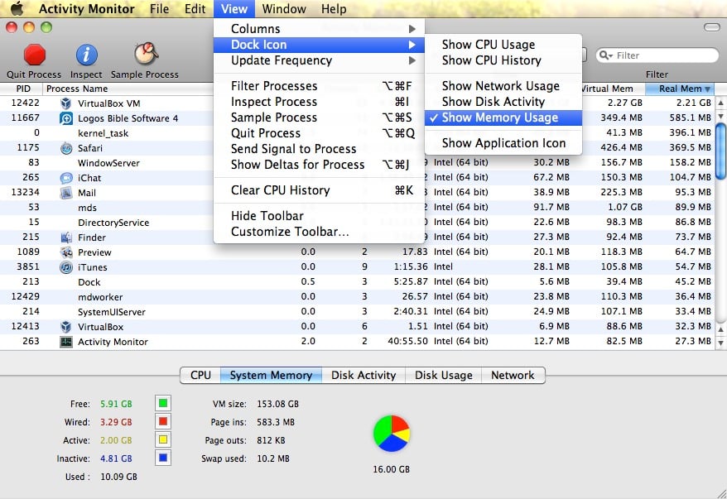Click the toolbar toggle pill button in the title bar
Viewport: 727px width, 499px height.
(x=711, y=27)
